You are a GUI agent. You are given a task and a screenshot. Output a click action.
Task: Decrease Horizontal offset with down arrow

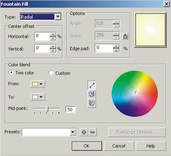coord(53,38)
